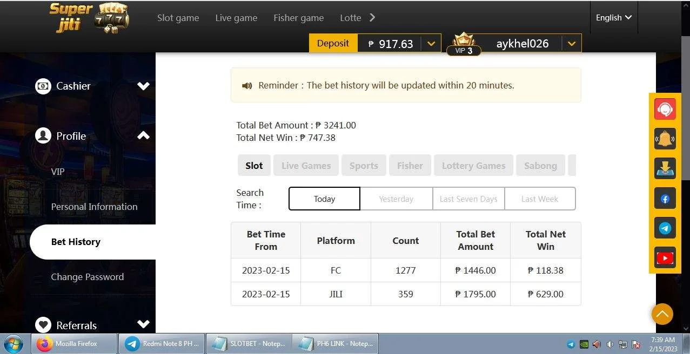The height and width of the screenshot is (354, 690).
Task: Open the notification bell icon
Action: [x=665, y=139]
